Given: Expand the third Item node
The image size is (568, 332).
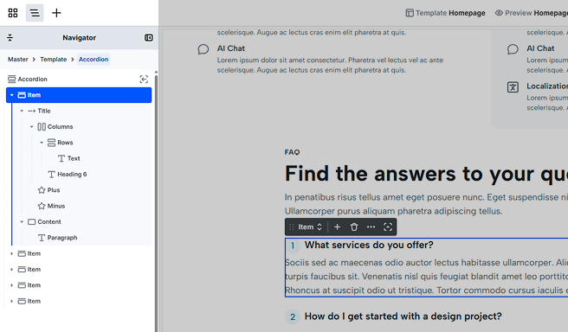Looking at the screenshot, I should [x=12, y=270].
